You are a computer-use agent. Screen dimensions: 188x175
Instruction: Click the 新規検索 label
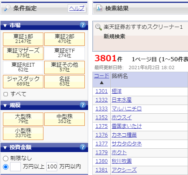pyautogui.click(x=114, y=37)
